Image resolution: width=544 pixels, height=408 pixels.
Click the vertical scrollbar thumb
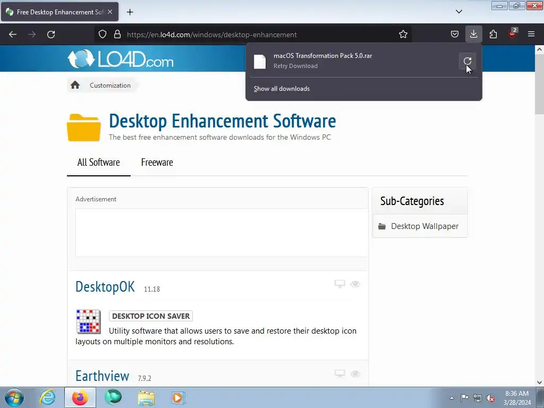tap(539, 84)
